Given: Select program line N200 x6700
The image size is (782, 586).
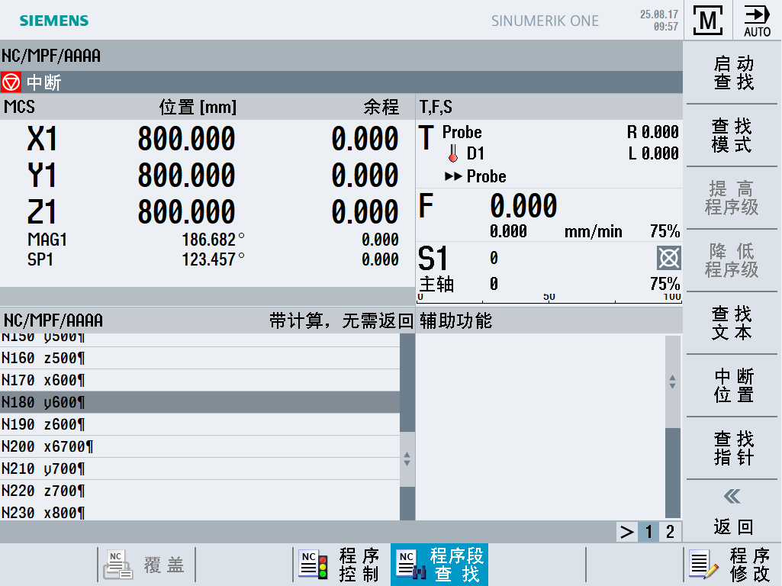Looking at the screenshot, I should point(199,446).
